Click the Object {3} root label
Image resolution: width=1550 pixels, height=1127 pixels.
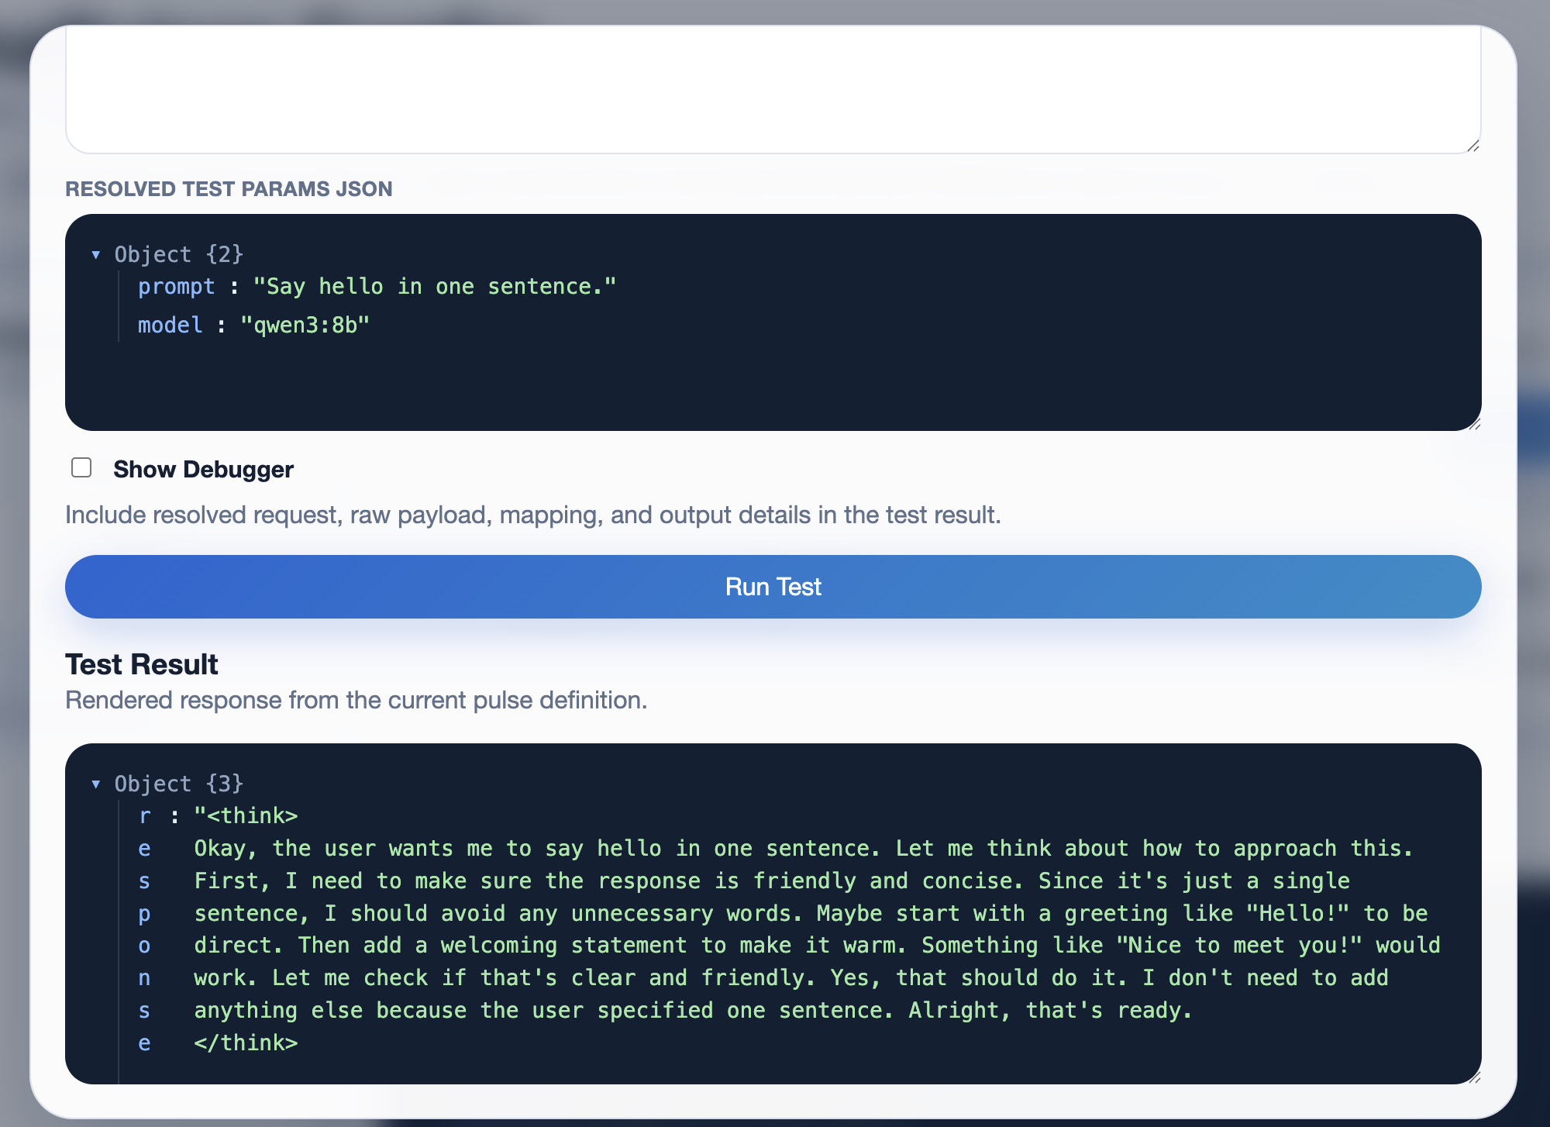[178, 784]
